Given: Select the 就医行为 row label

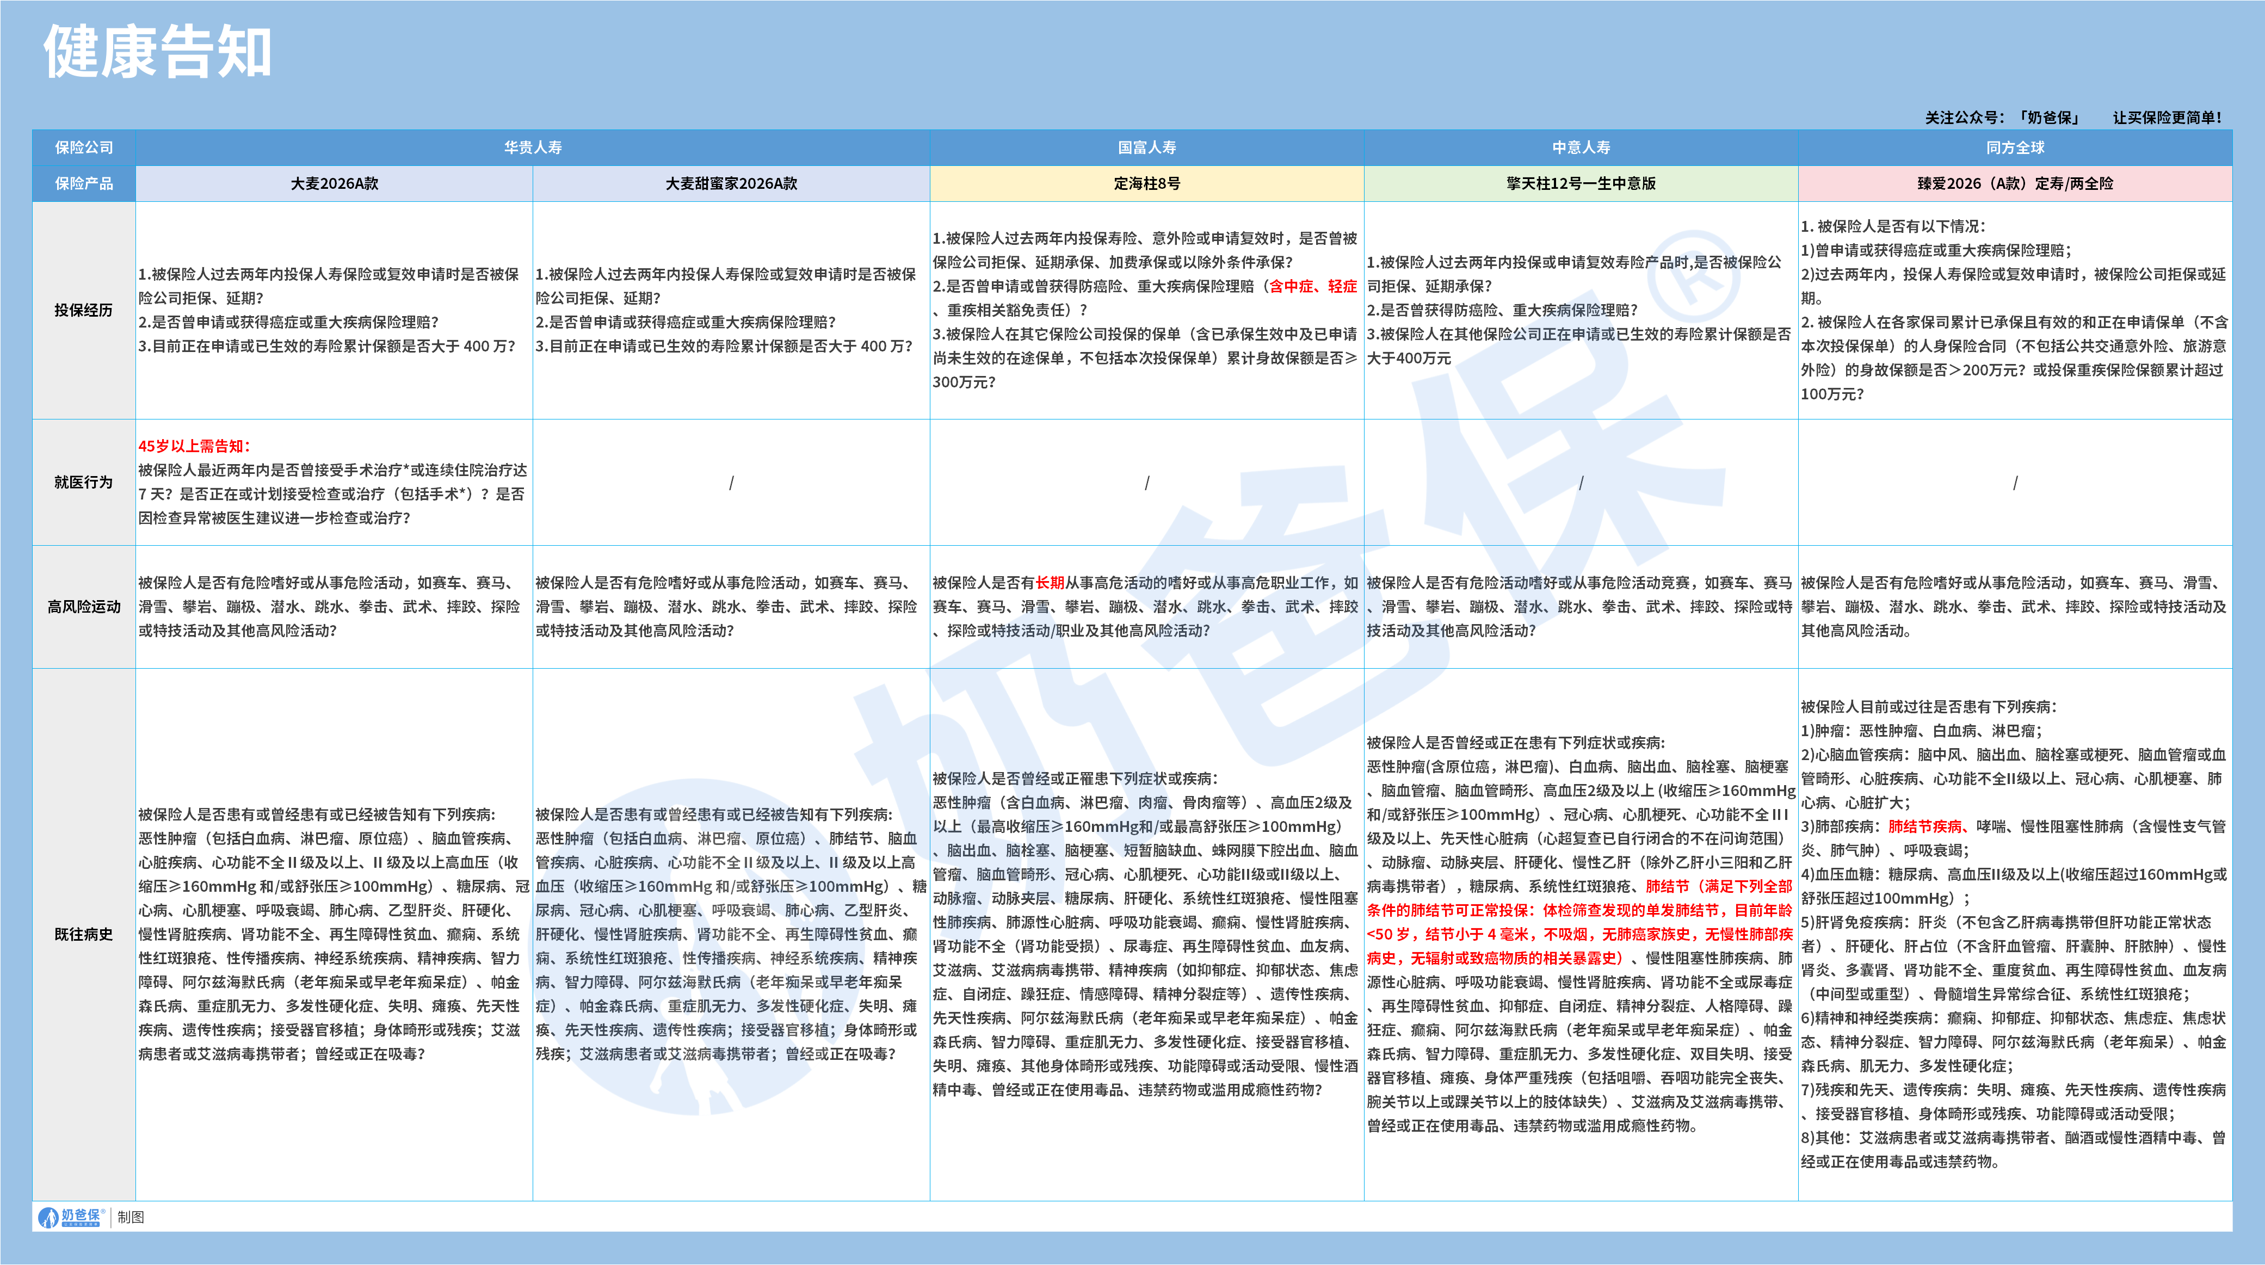Looking at the screenshot, I should click(x=84, y=482).
